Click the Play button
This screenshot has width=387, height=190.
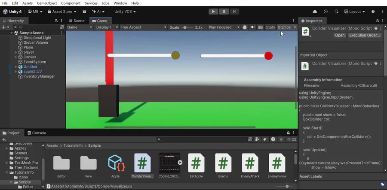tap(213, 12)
